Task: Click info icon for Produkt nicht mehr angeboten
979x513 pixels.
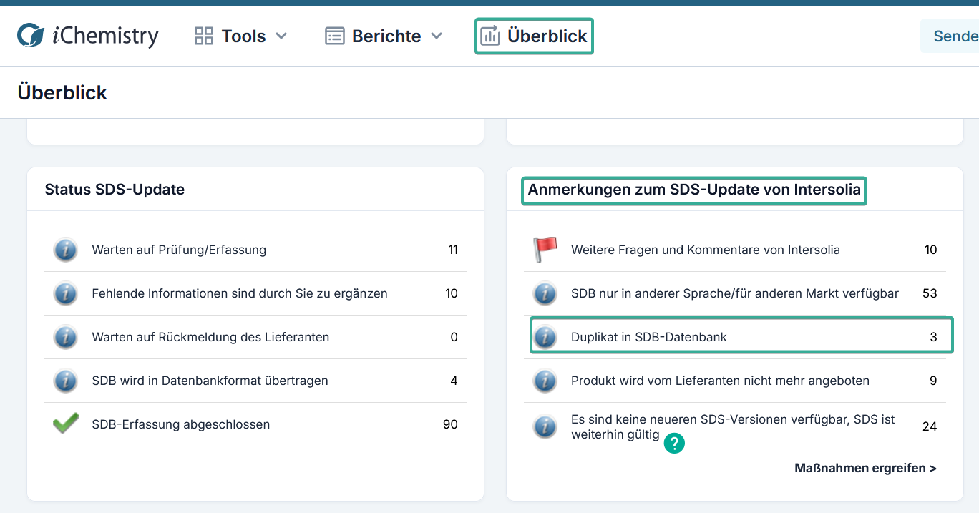Action: (545, 381)
